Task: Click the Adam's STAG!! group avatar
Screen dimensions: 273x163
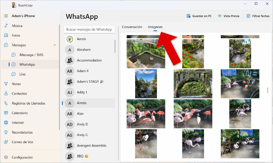Action: 70,82
